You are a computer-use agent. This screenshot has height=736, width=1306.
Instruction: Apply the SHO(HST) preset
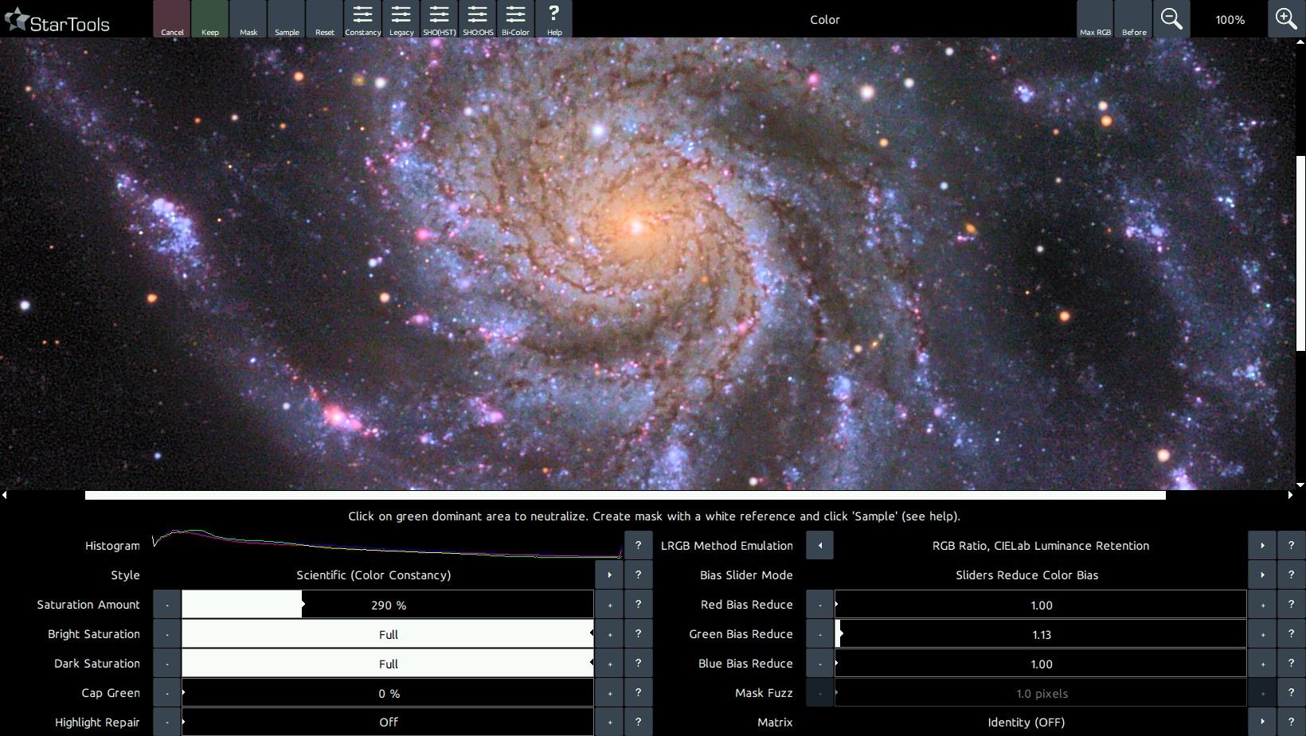click(x=440, y=19)
